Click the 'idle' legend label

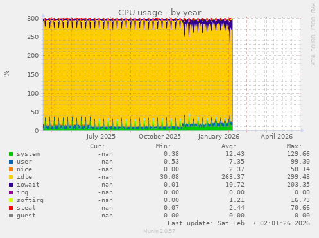click(x=24, y=177)
